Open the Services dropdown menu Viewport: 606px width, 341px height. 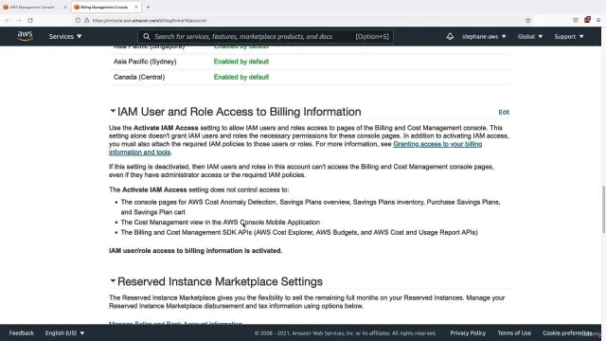65,36
